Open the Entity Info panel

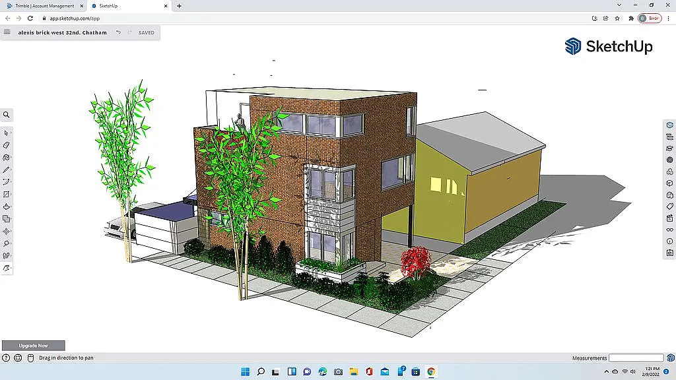coord(669,125)
